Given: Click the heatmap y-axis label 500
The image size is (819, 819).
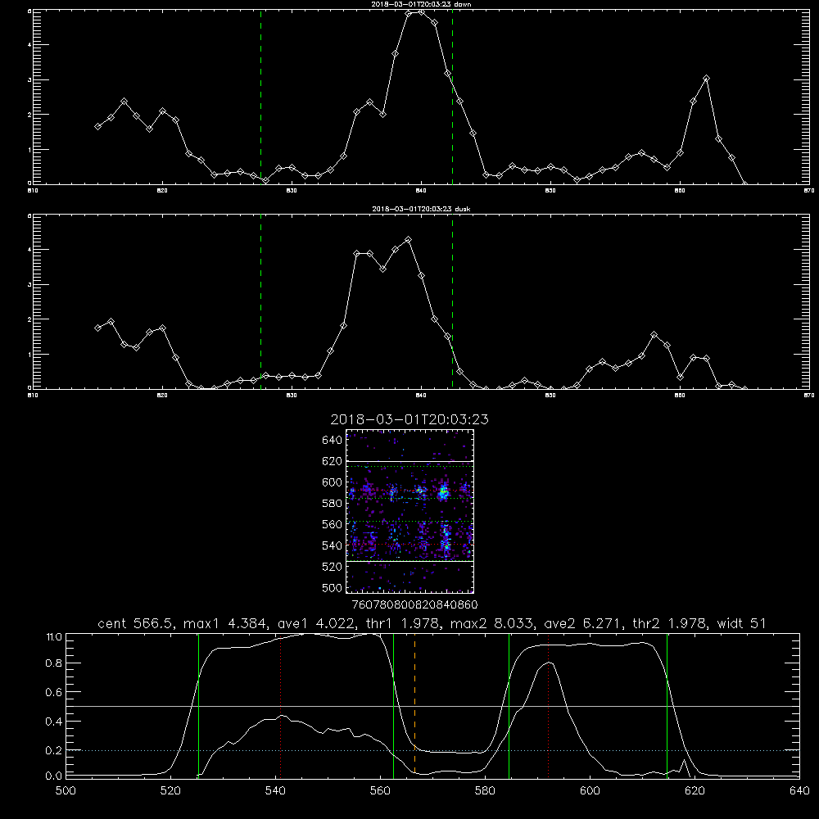Looking at the screenshot, I should point(333,587).
